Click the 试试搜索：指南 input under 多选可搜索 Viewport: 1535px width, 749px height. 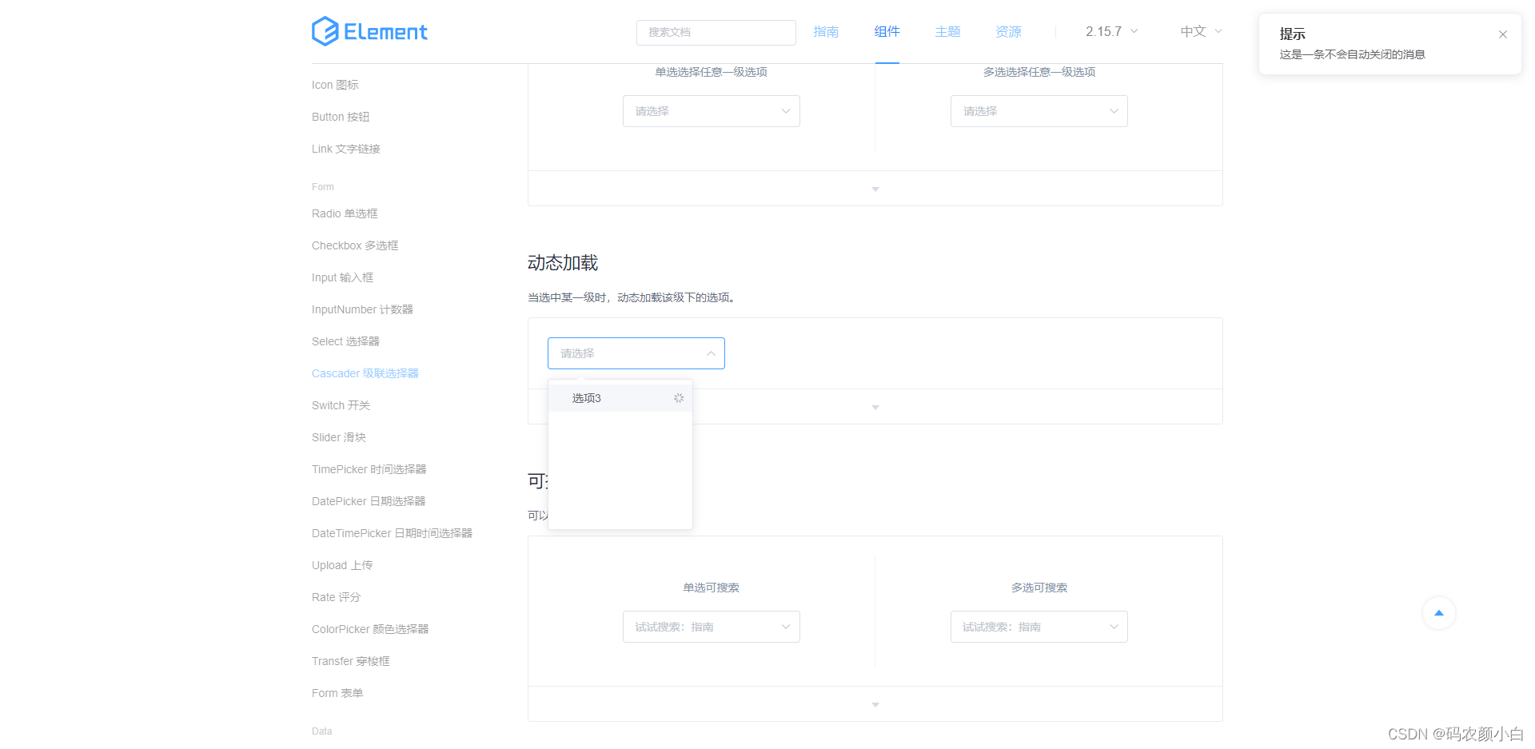pos(1039,627)
